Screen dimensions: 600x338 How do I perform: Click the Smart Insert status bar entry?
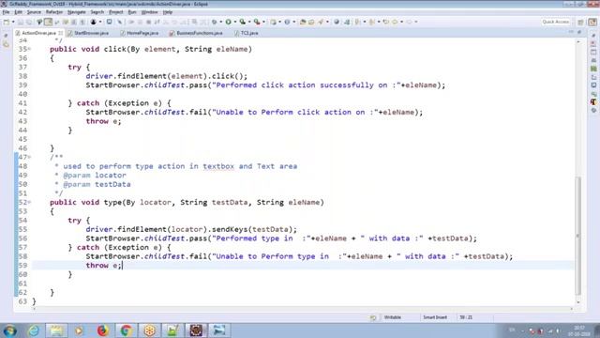click(435, 317)
